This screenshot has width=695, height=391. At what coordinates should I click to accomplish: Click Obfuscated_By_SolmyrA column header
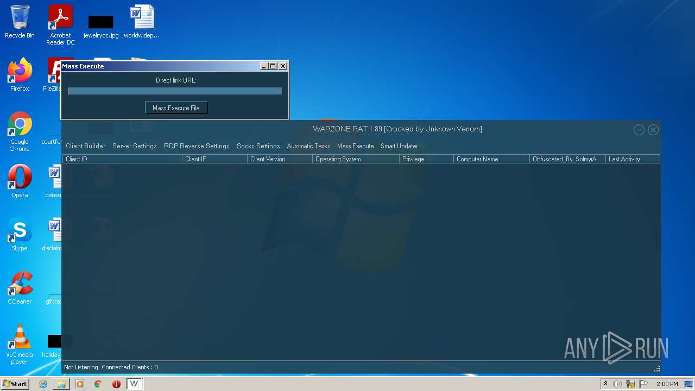(x=568, y=159)
